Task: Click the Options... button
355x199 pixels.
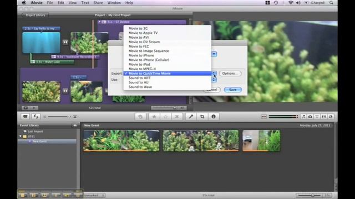Action: pyautogui.click(x=230, y=74)
